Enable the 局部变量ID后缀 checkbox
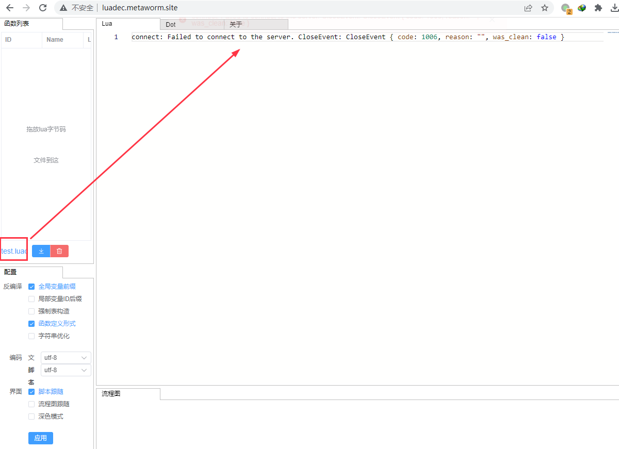 coord(31,299)
